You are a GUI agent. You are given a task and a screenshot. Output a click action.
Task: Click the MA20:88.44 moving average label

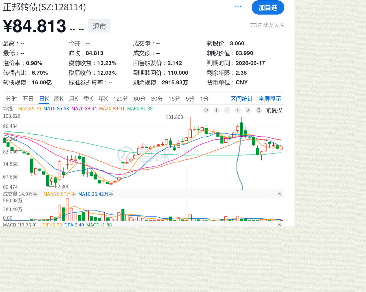84,109
